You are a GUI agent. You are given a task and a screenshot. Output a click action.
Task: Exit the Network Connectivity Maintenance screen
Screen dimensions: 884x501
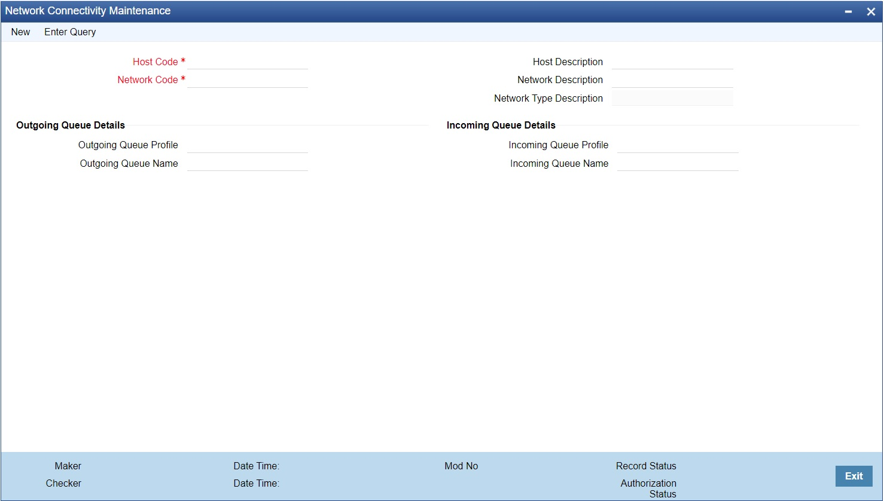(854, 476)
